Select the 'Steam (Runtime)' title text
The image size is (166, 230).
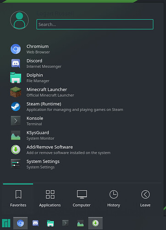44,104
